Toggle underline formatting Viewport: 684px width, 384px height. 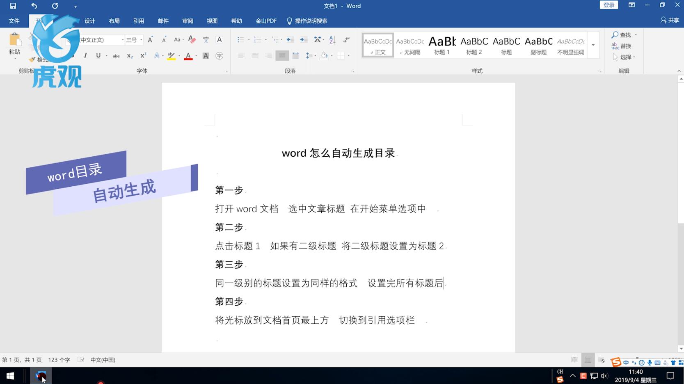98,55
